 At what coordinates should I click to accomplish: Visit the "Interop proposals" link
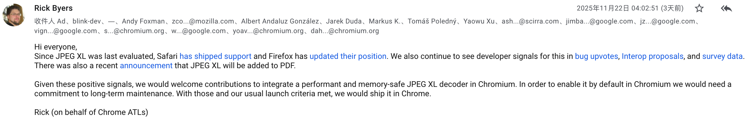click(653, 56)
